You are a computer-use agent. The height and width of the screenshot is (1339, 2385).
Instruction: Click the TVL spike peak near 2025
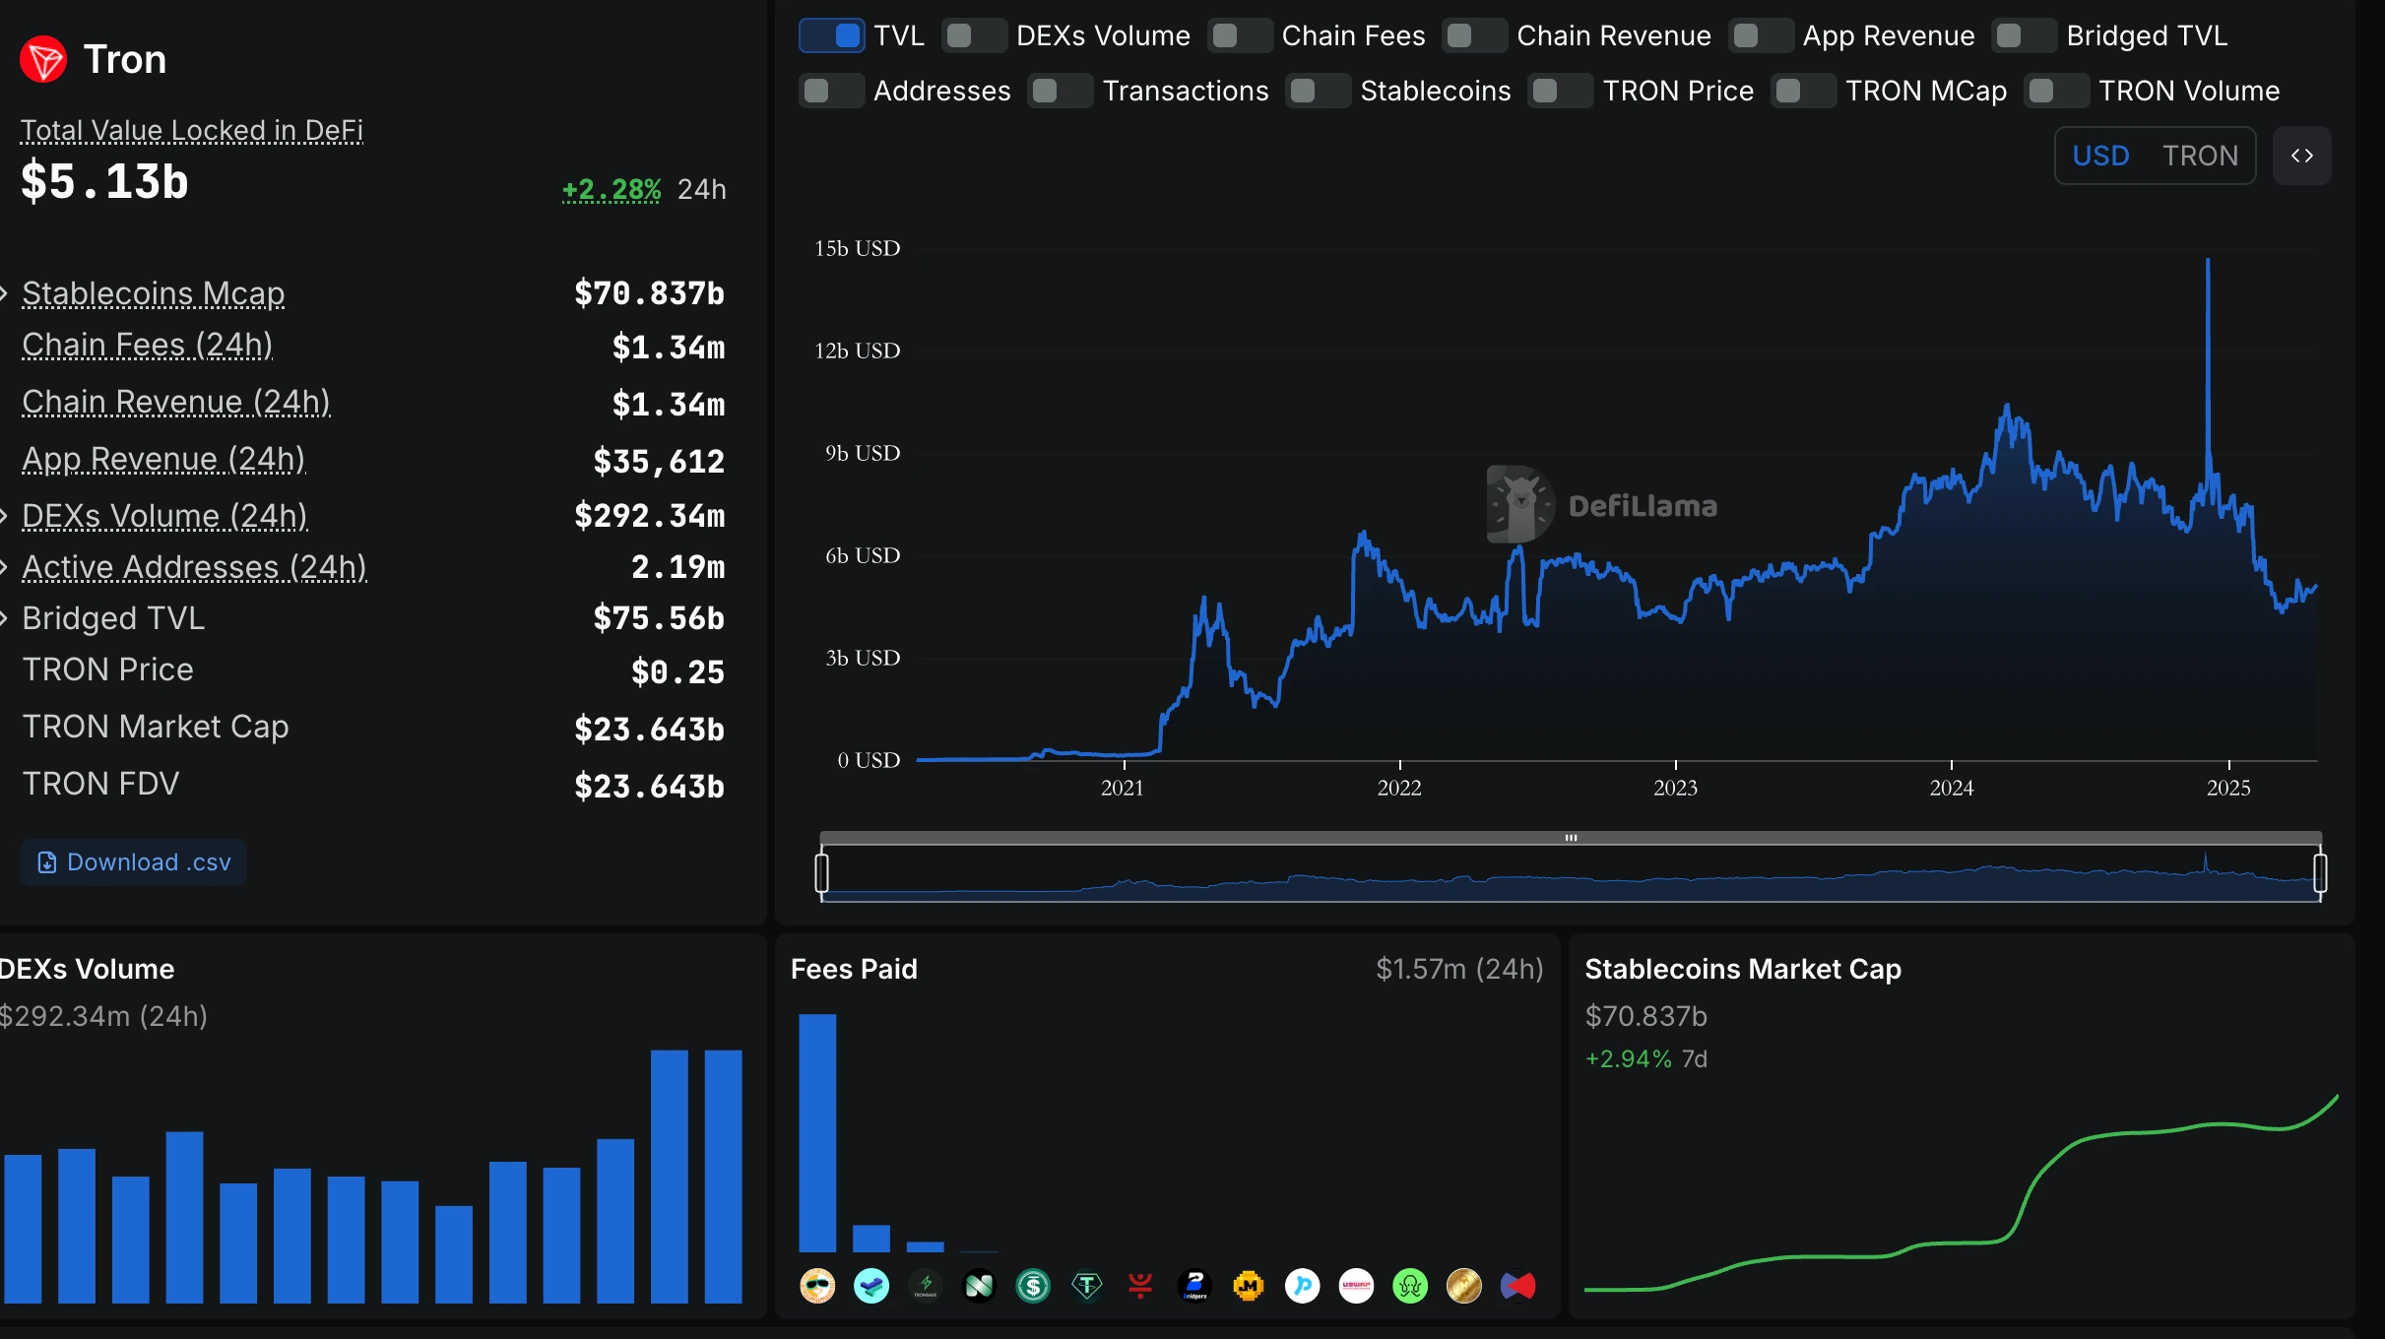click(x=2208, y=260)
